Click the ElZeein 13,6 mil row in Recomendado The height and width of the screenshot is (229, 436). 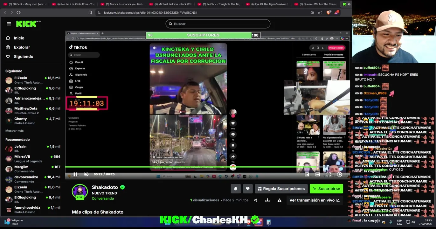(33, 189)
